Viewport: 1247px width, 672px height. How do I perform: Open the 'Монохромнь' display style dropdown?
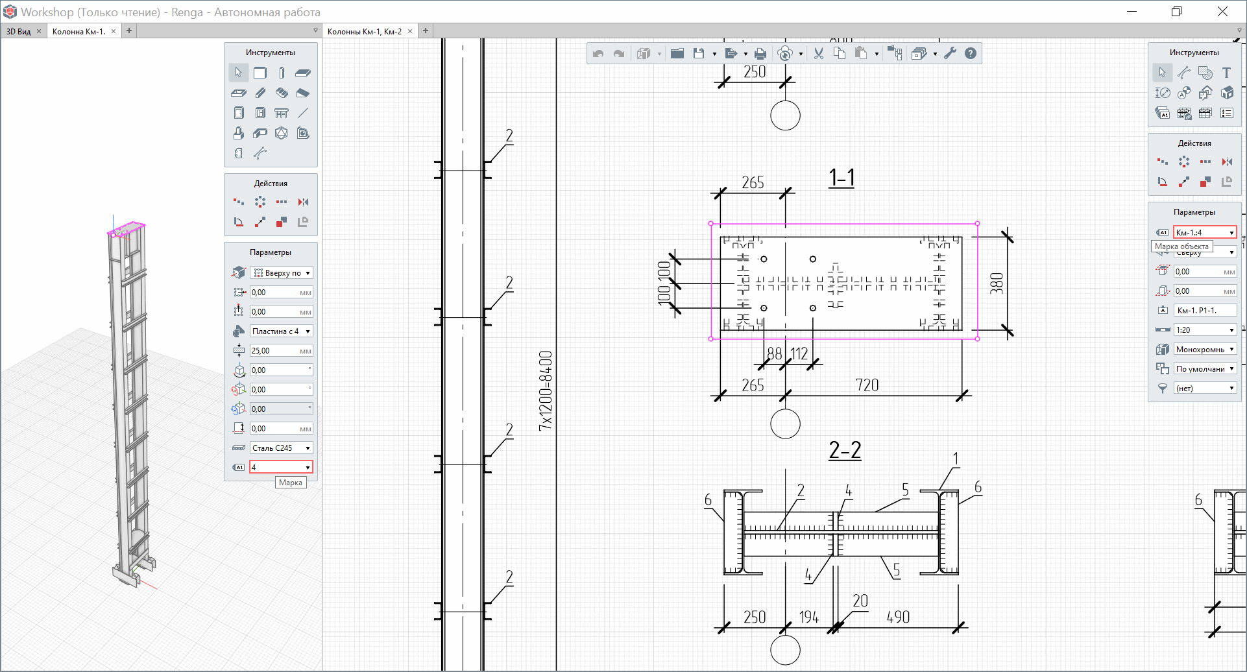[1205, 350]
